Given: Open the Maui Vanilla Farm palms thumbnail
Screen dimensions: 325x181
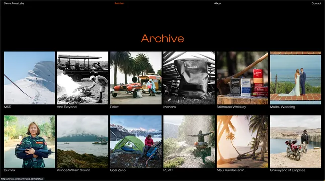Looking at the screenshot, I should click(242, 141).
